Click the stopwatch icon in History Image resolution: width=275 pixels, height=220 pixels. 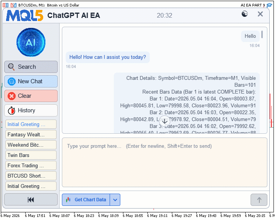tap(11, 110)
